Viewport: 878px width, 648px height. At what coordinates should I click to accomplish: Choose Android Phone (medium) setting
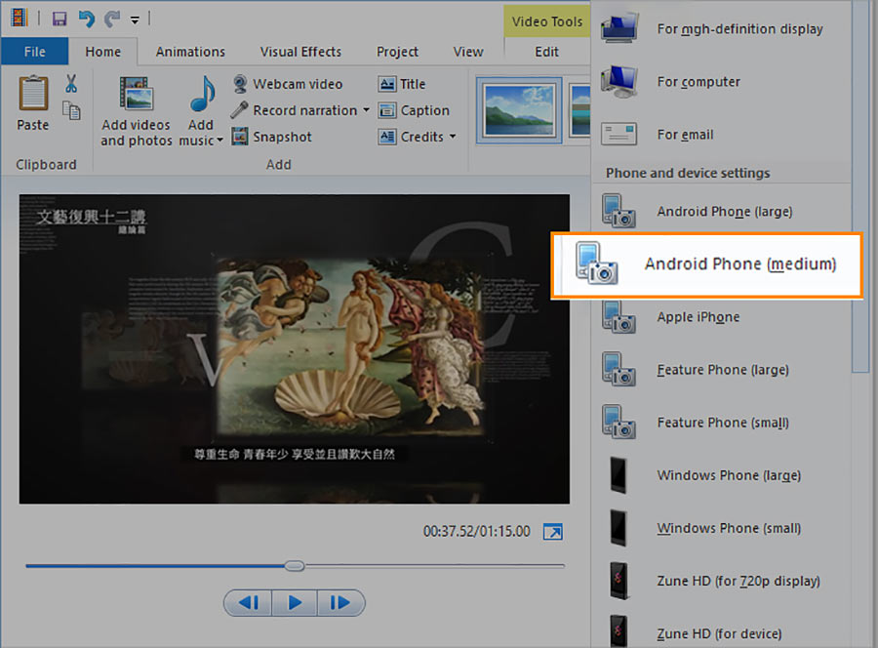click(706, 264)
